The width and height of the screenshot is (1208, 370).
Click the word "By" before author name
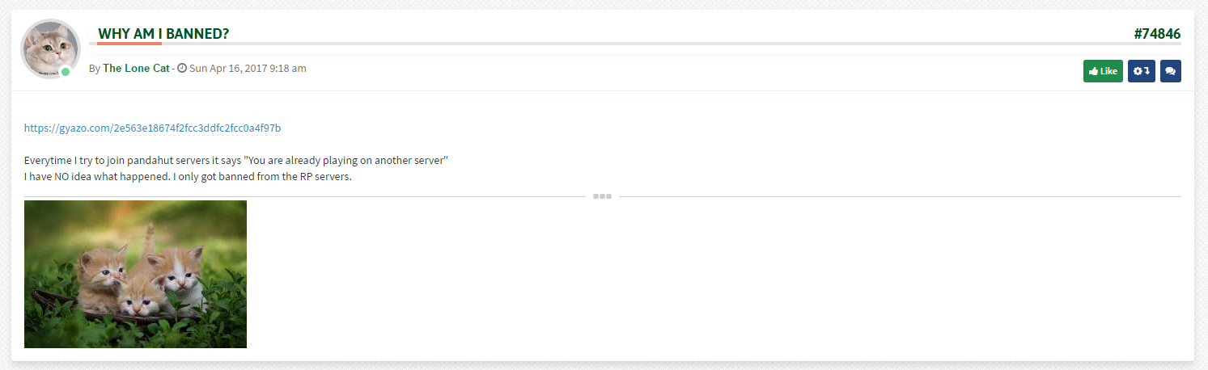pyautogui.click(x=95, y=69)
